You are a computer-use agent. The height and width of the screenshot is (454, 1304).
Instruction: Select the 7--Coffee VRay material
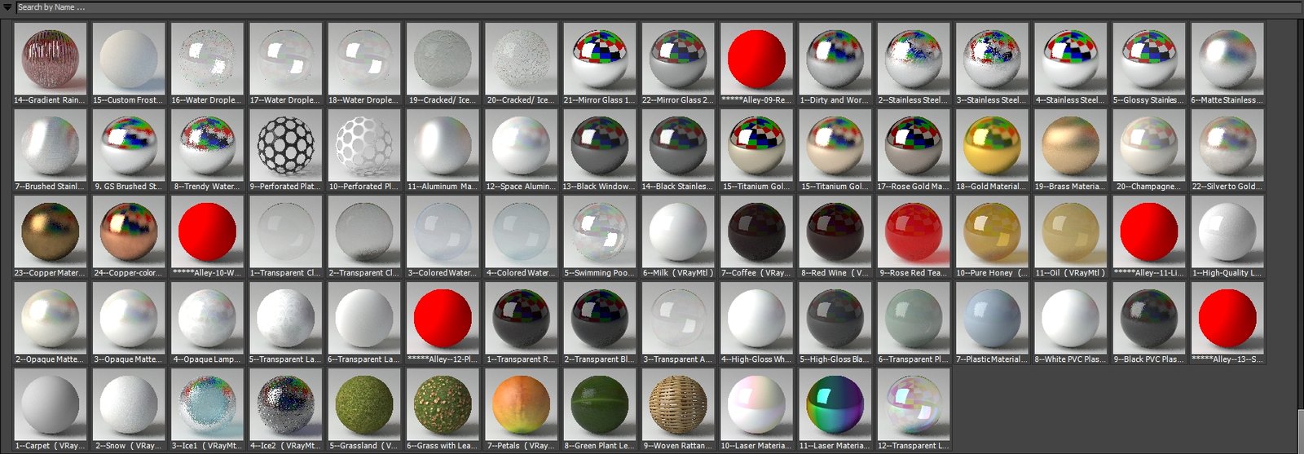tap(756, 233)
